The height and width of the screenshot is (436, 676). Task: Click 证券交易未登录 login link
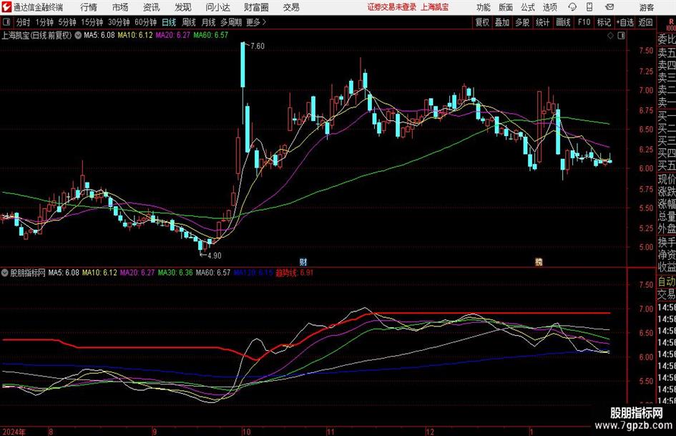pyautogui.click(x=391, y=7)
